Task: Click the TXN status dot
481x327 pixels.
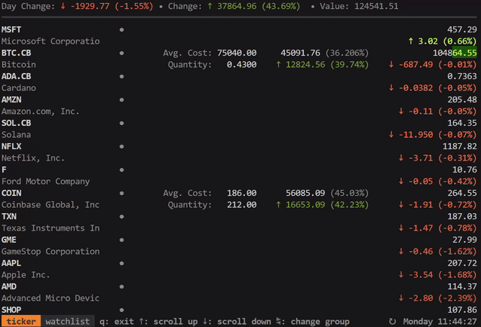Action: (x=122, y=216)
